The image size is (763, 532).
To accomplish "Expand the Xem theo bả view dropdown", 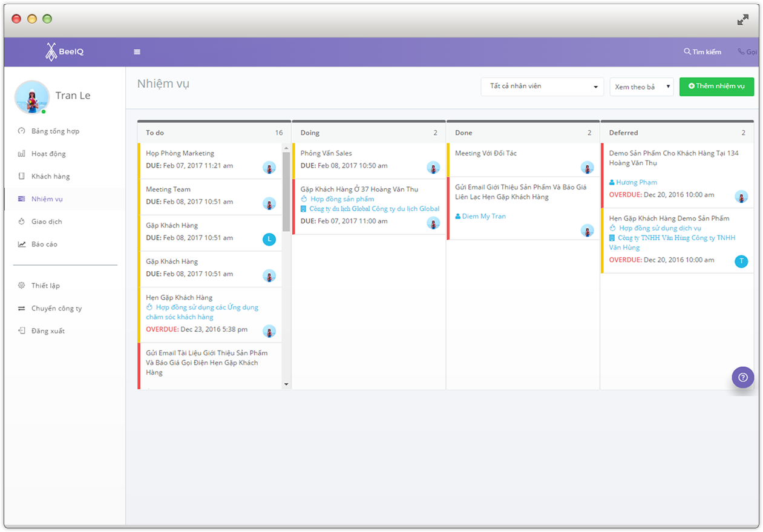I will pyautogui.click(x=641, y=87).
